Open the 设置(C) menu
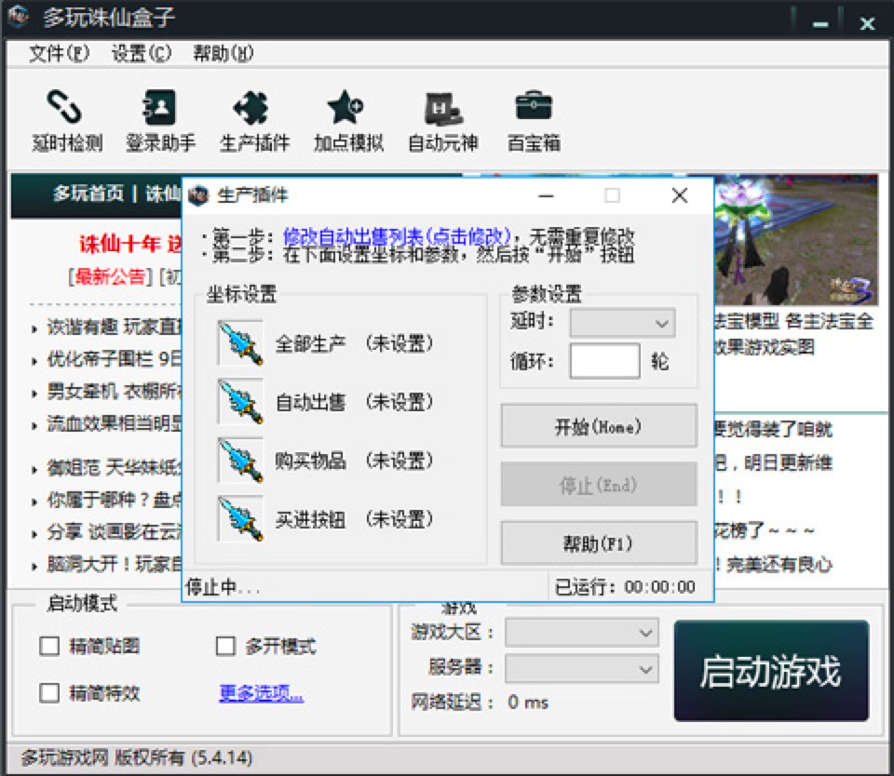This screenshot has width=894, height=776. (142, 53)
